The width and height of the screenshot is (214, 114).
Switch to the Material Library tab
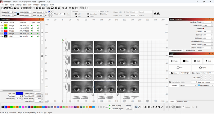182,102
